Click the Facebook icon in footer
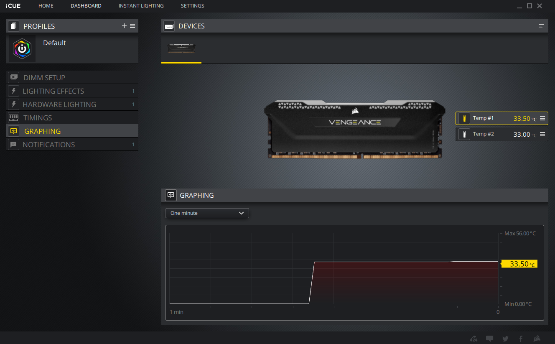The height and width of the screenshot is (344, 555). 521,339
